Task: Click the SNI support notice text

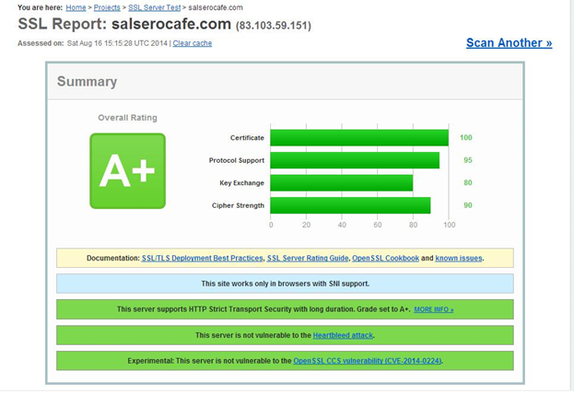Action: pyautogui.click(x=286, y=284)
